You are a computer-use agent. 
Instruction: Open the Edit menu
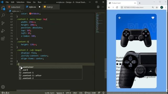(13, 2)
